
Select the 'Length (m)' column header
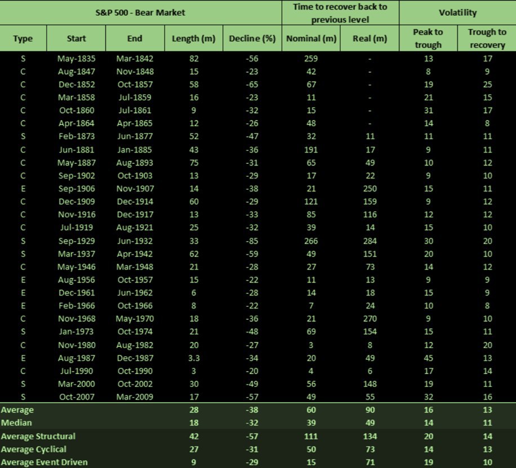[x=194, y=38]
